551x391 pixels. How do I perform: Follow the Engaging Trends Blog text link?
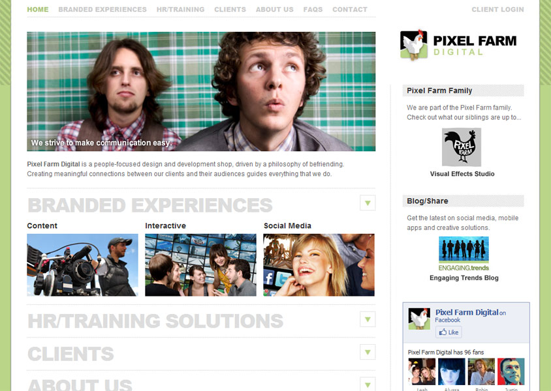point(464,278)
